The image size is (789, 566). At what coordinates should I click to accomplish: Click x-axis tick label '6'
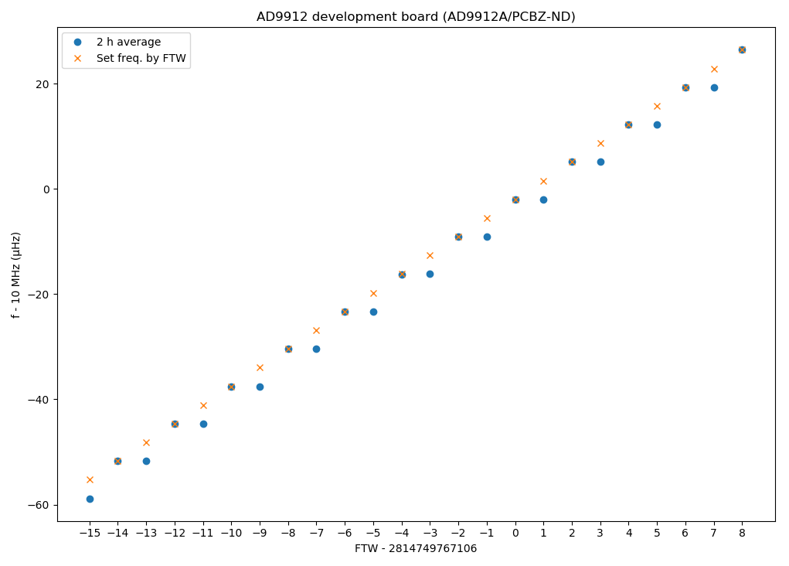pos(685,534)
